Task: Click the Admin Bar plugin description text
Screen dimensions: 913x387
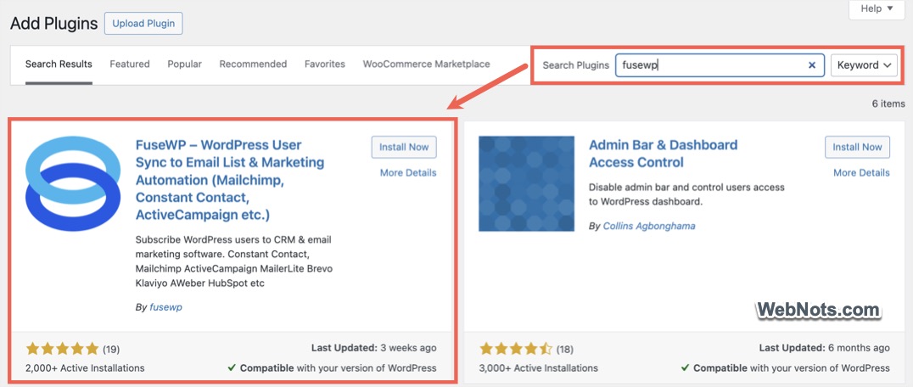Action: (x=686, y=195)
